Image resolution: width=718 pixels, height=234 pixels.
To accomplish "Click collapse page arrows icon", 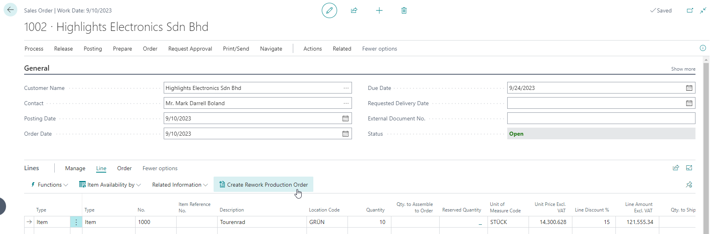I will pyautogui.click(x=703, y=10).
